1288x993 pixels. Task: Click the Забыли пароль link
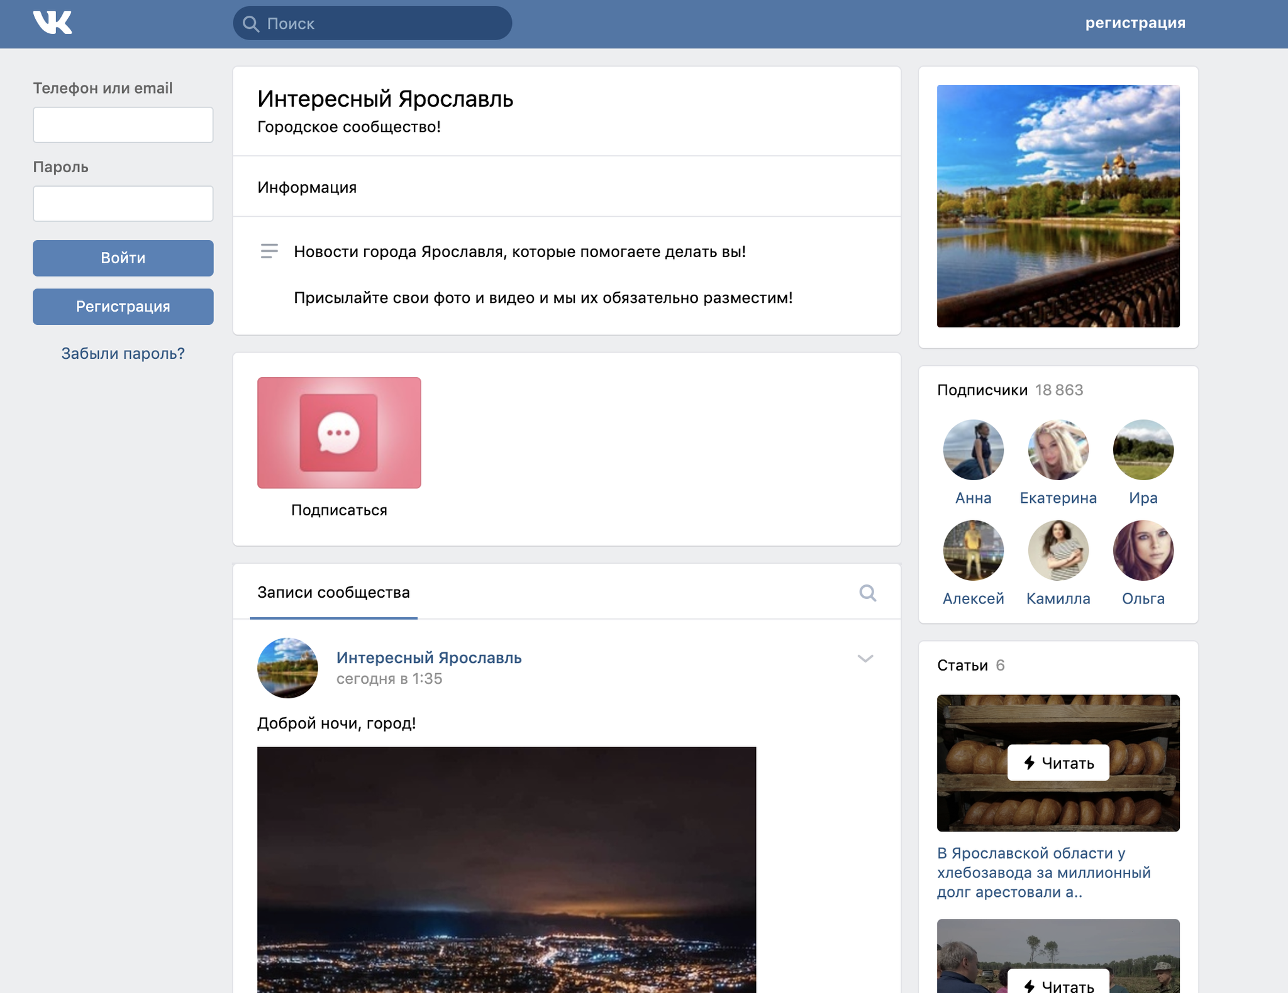click(x=123, y=353)
